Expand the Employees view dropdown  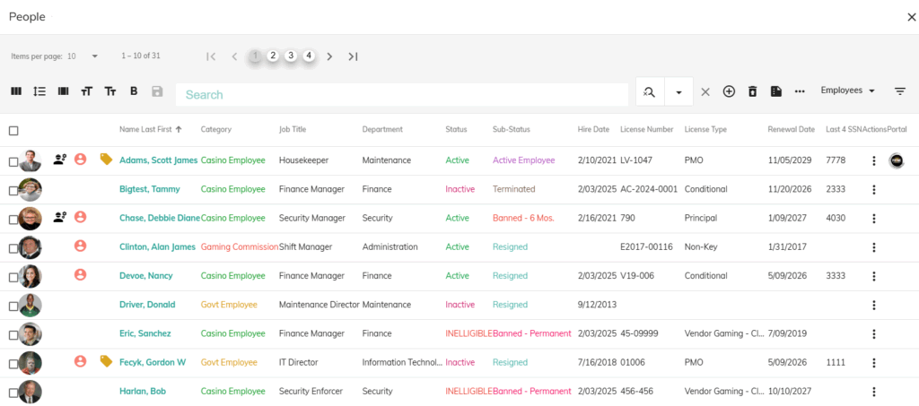[x=848, y=91]
